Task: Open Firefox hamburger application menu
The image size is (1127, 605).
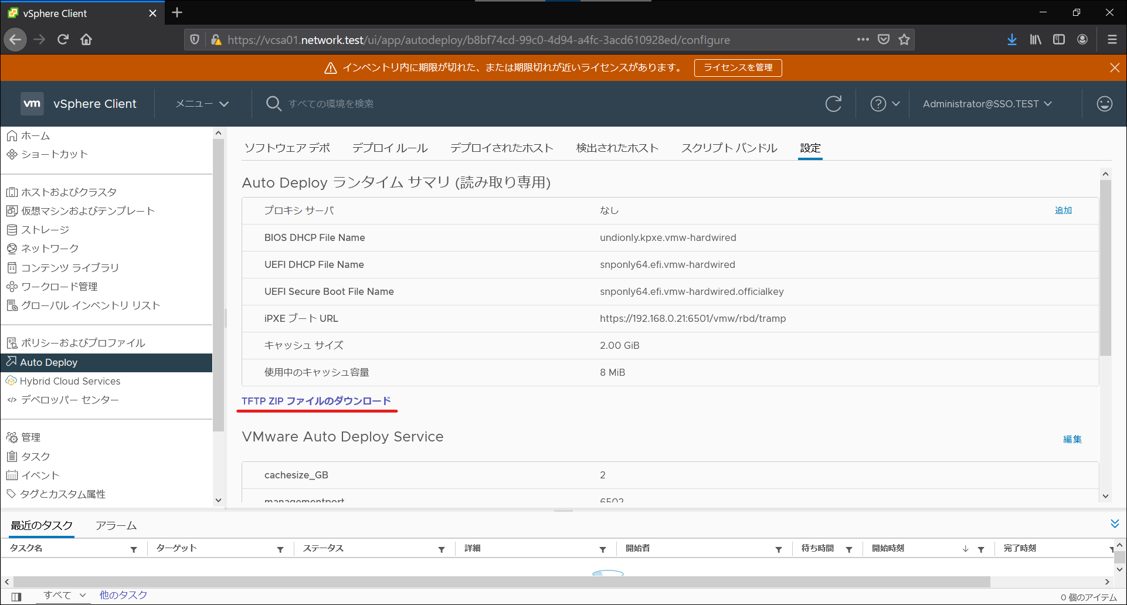Action: tap(1112, 40)
